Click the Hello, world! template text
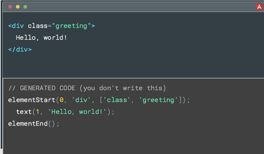The height and width of the screenshot is (154, 264). [42, 38]
